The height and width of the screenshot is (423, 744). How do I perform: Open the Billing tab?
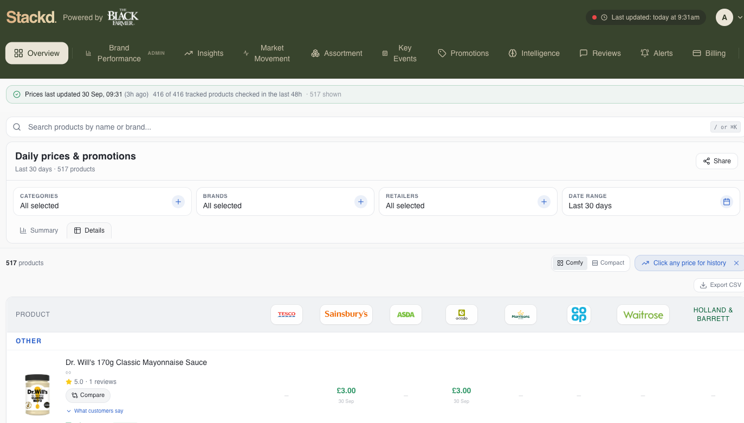(709, 53)
